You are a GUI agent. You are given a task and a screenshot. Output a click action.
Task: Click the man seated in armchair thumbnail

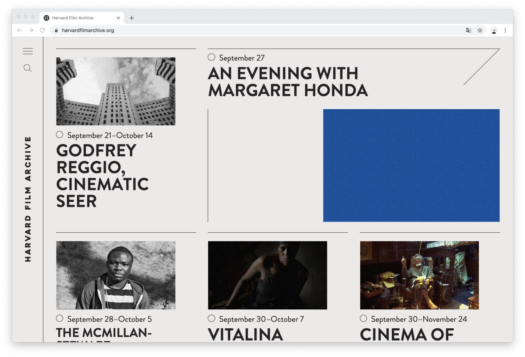pyautogui.click(x=419, y=275)
